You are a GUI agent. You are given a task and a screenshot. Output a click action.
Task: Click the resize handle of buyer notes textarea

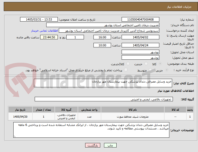click(15, 136)
